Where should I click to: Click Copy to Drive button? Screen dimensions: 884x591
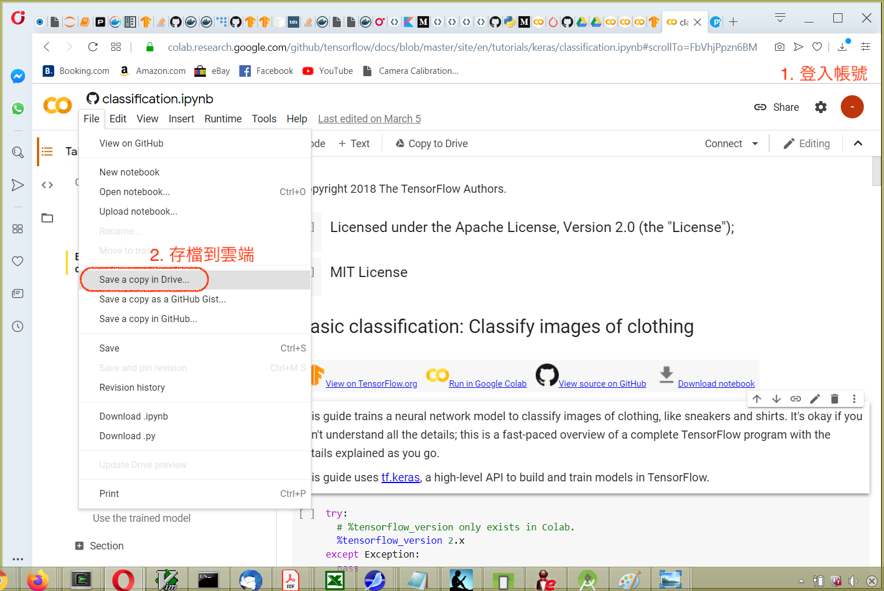point(431,144)
